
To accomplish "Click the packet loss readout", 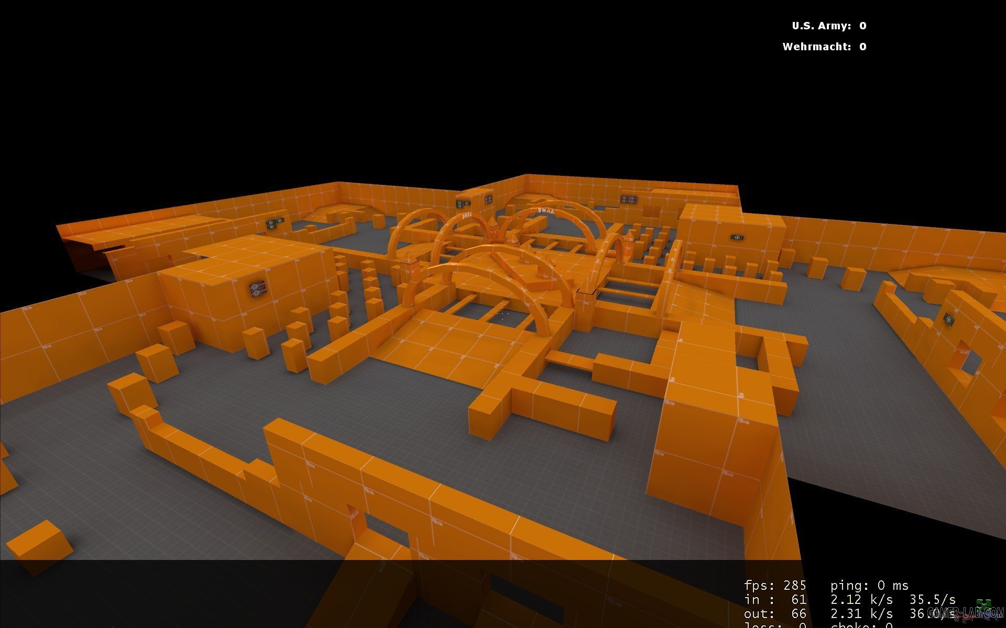I will [775, 625].
